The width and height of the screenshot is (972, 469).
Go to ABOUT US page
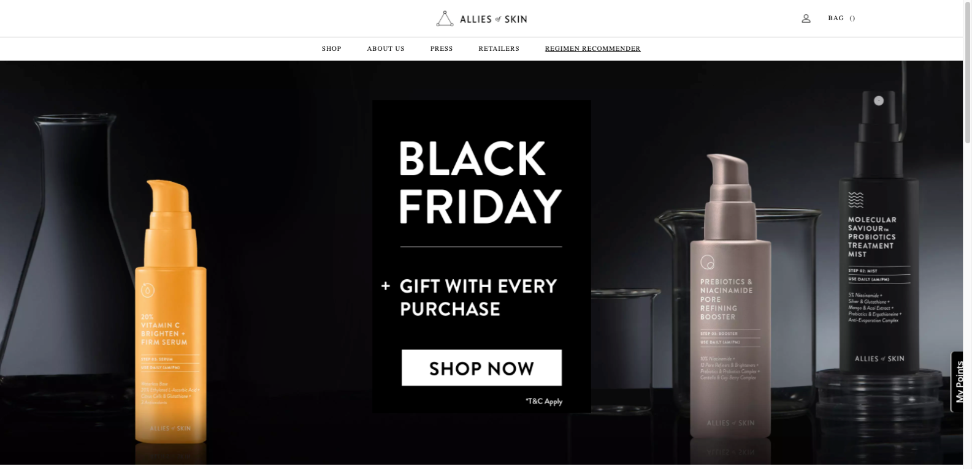[386, 49]
